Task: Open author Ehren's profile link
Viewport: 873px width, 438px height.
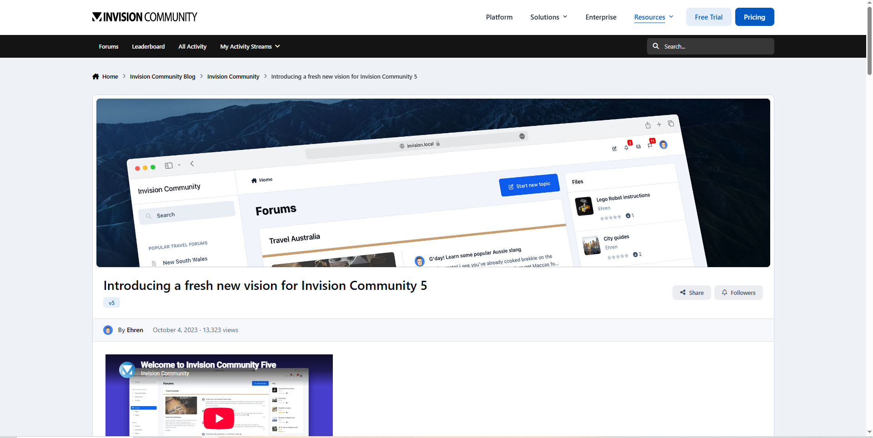Action: [x=135, y=330]
